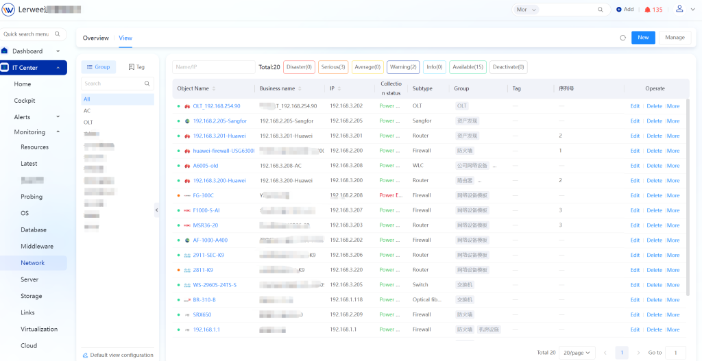Click the refresh icon beside New button
Image resolution: width=702 pixels, height=361 pixels.
coord(622,38)
